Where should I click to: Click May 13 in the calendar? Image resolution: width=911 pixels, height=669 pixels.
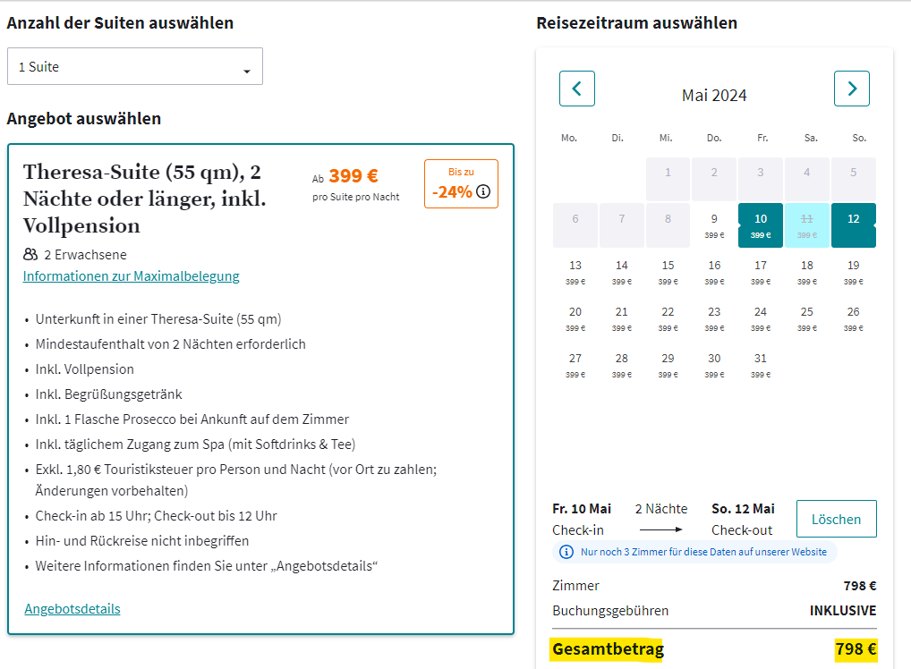(575, 272)
